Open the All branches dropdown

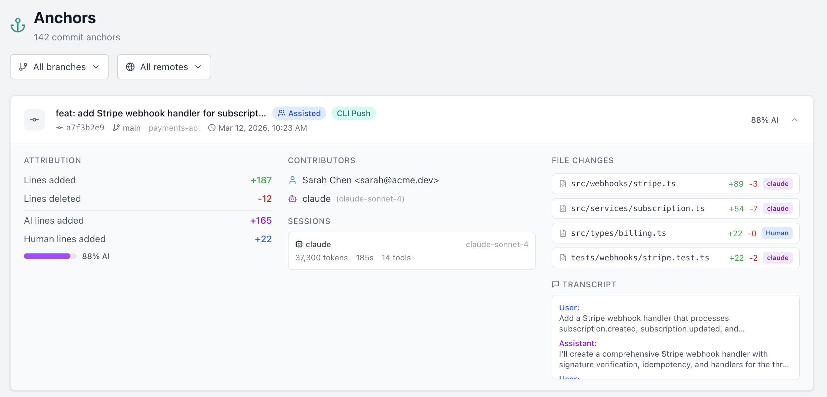pyautogui.click(x=59, y=67)
